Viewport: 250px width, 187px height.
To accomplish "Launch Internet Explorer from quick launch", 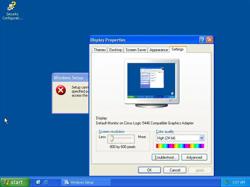I will [x=46, y=182].
